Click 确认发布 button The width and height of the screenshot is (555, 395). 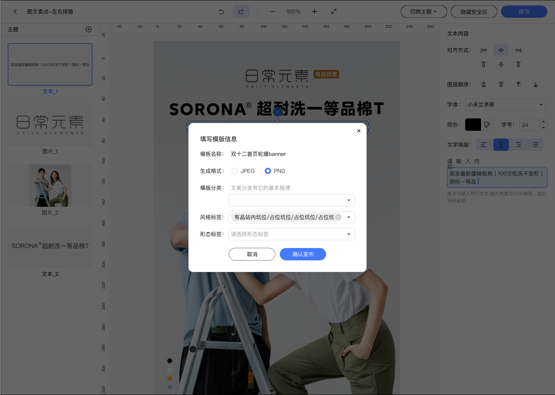(x=303, y=254)
